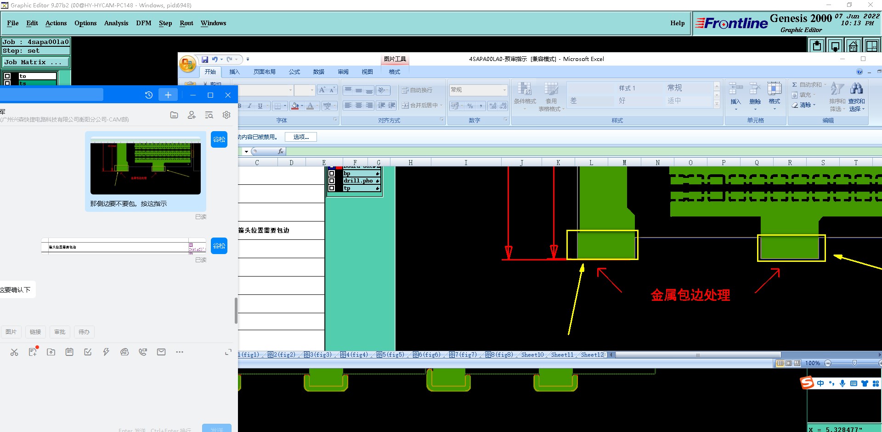Open the chat files folder icon
Viewport: 882px width, 432px height.
pos(174,115)
